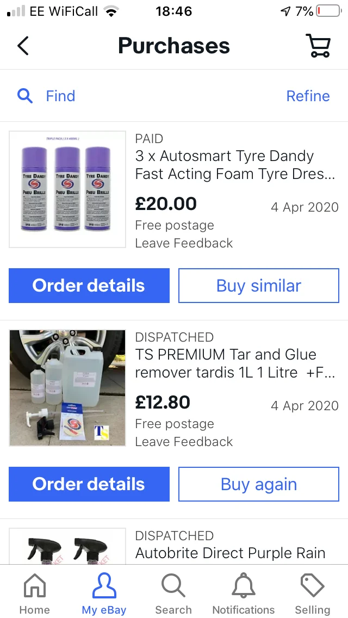Open Autobrite Direct Purple Rain listing

pos(230,553)
